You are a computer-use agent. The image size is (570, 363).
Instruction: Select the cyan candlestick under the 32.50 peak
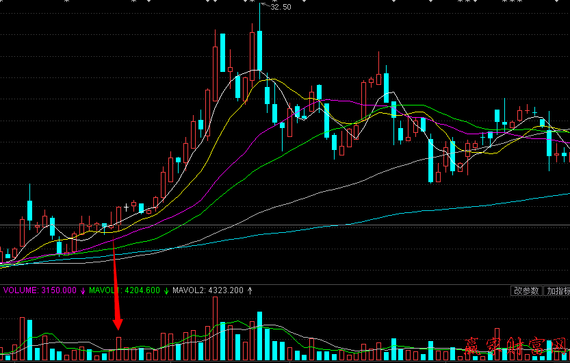(x=260, y=51)
